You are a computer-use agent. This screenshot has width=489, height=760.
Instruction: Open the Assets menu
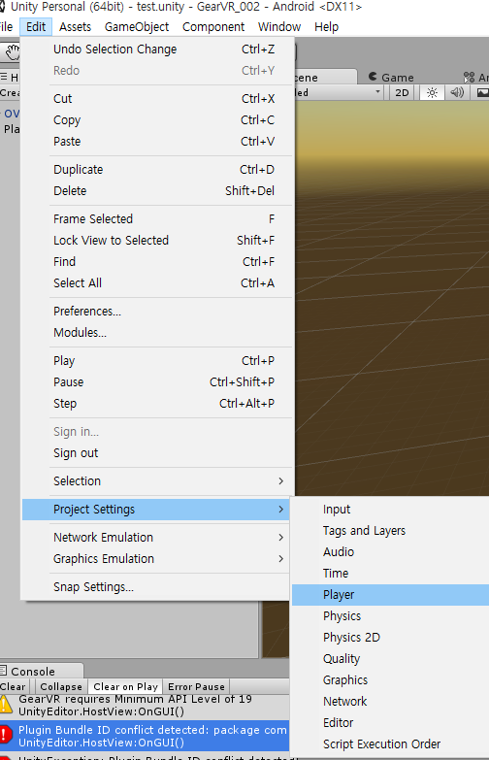click(75, 26)
